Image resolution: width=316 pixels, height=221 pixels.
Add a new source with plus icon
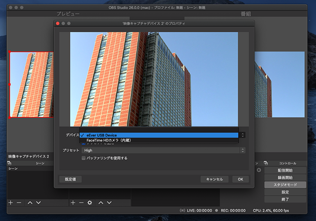coord(73,202)
